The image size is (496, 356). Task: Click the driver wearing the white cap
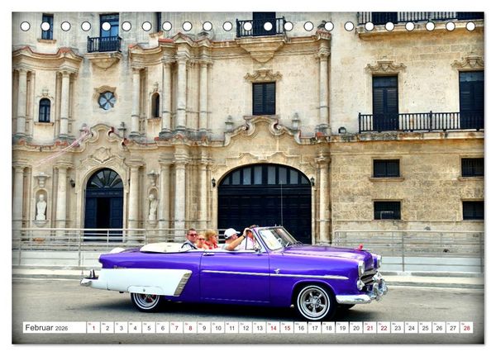point(232,239)
